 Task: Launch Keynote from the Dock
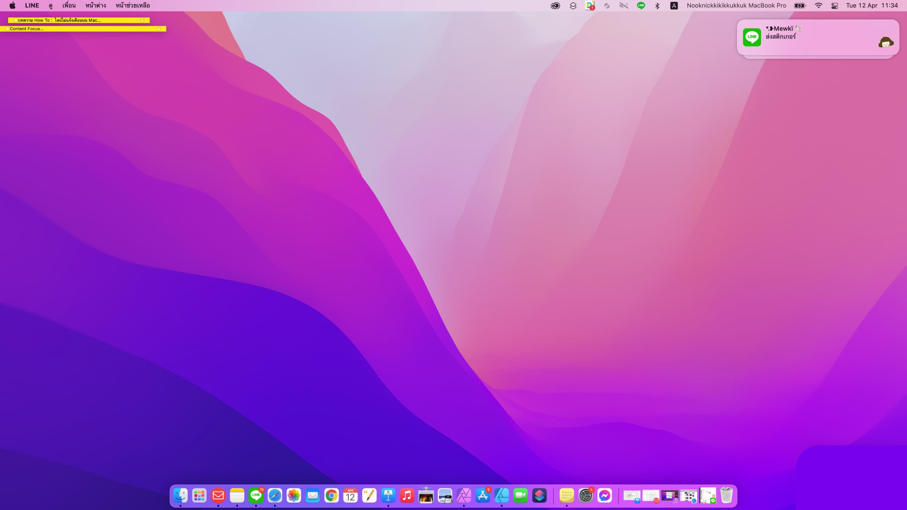(388, 495)
